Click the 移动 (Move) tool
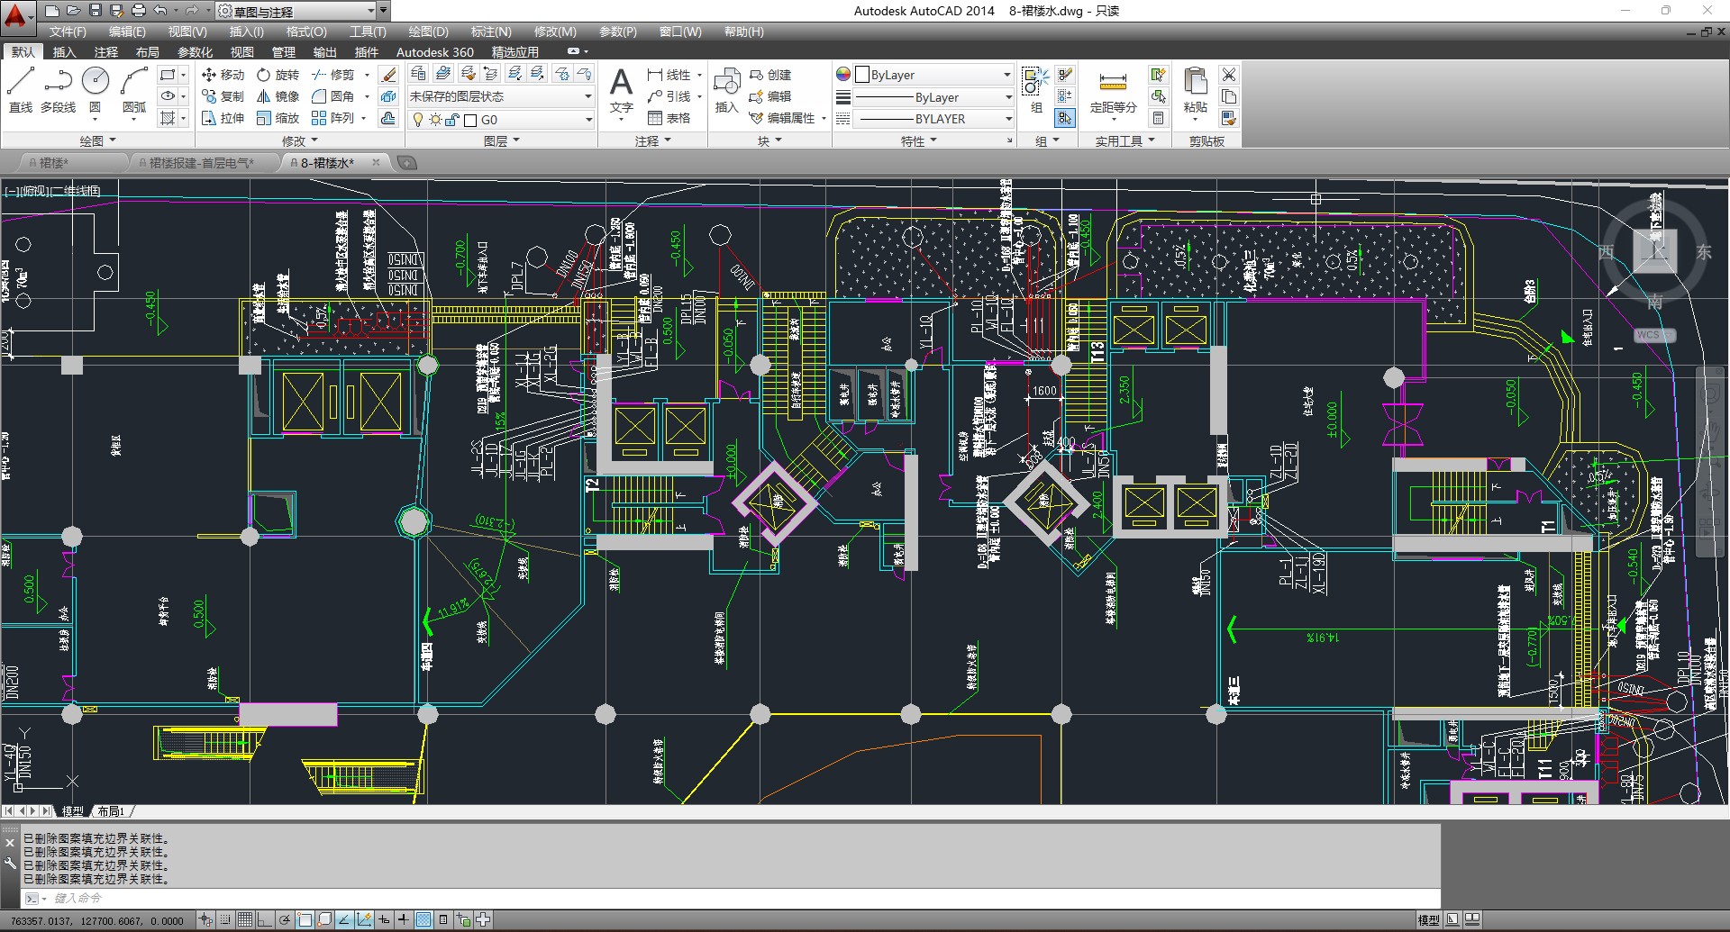 click(x=223, y=75)
